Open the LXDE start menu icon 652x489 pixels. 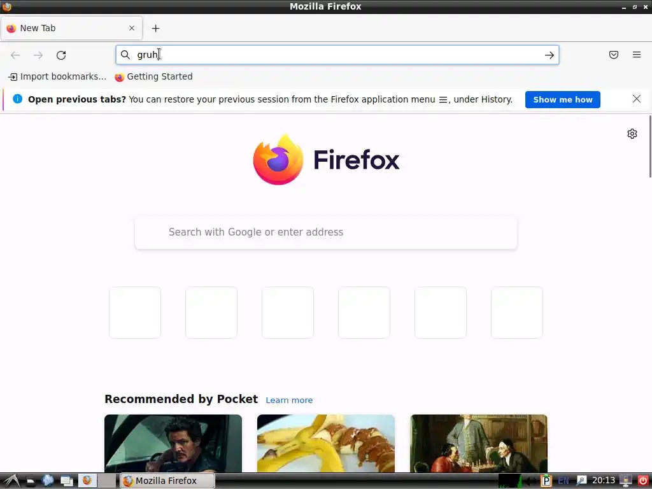11,481
